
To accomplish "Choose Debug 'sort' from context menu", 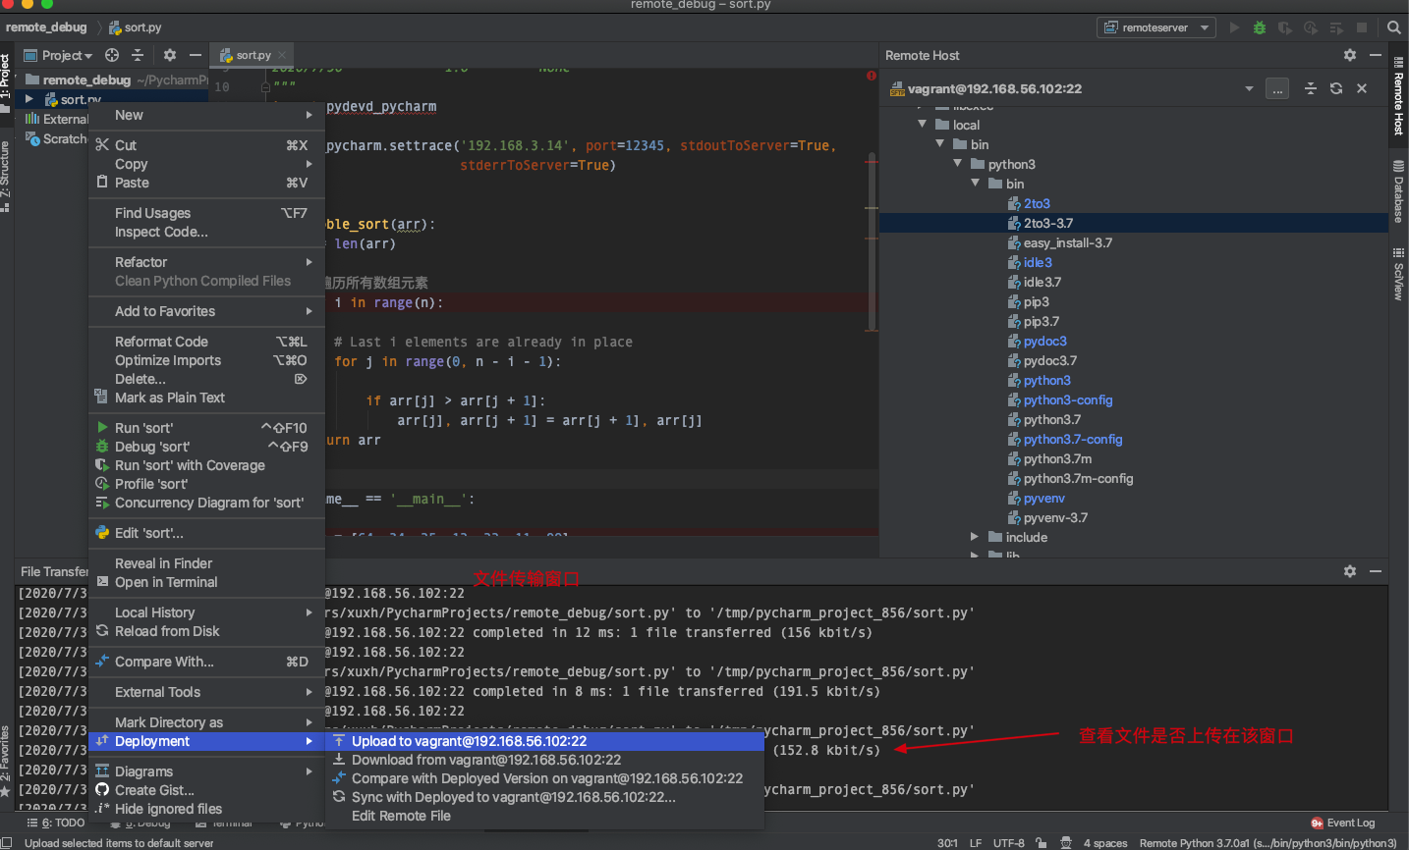I will tap(206, 447).
